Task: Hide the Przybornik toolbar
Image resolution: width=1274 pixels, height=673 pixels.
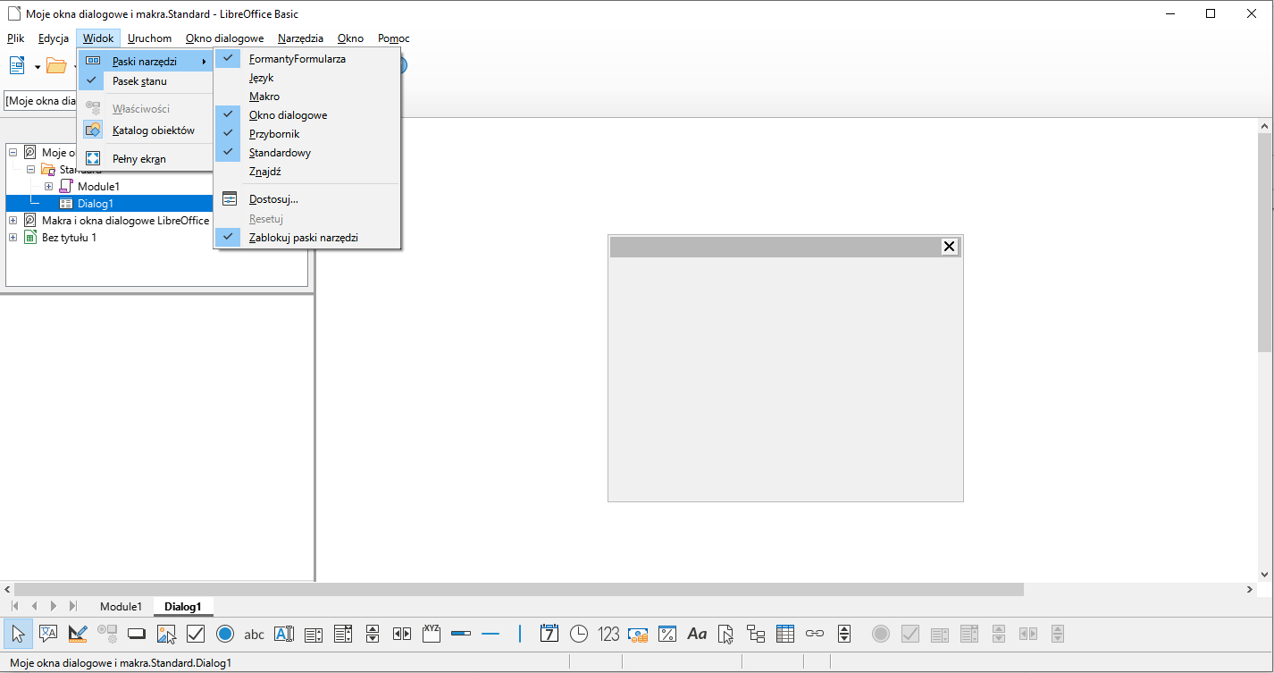Action: (307, 134)
